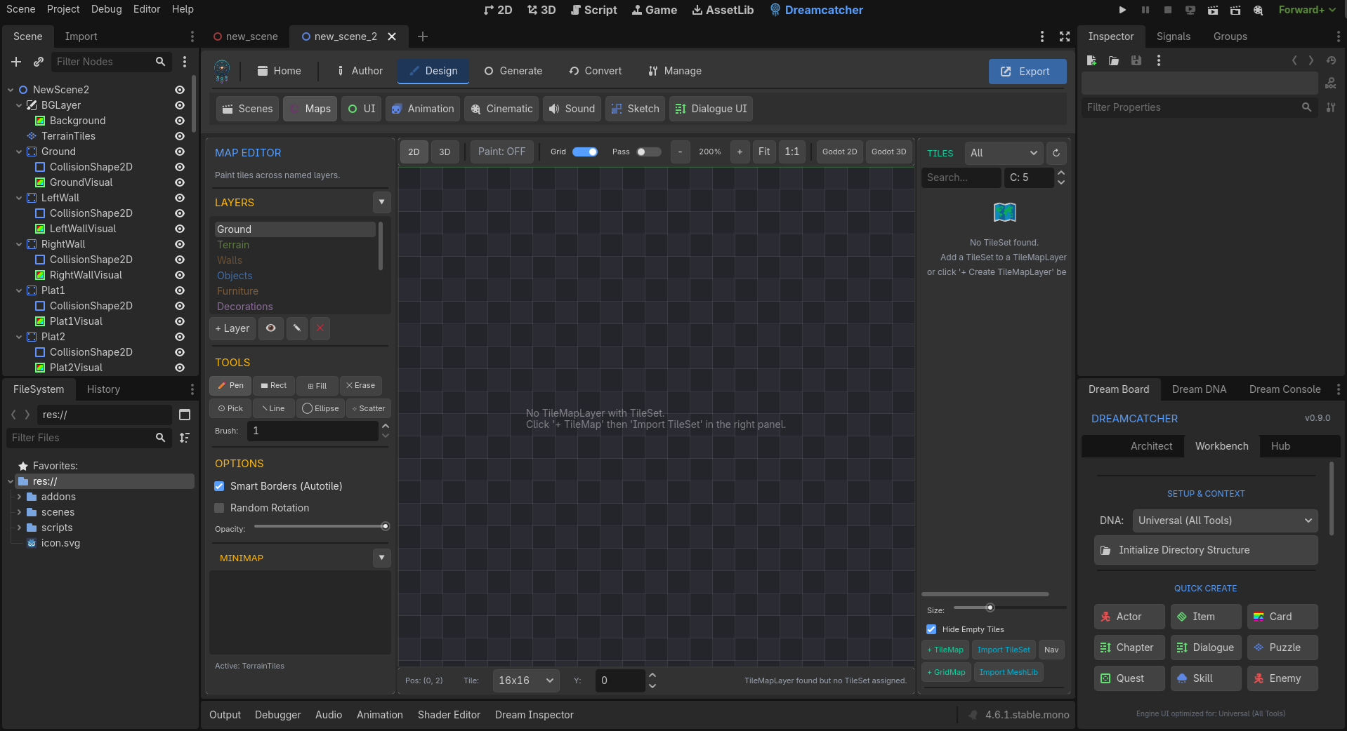This screenshot has width=1347, height=731.
Task: Select the Scatter tool
Action: (x=369, y=408)
